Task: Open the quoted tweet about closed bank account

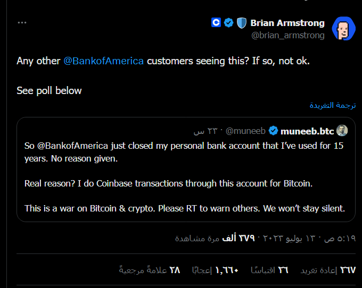Action: (186, 170)
